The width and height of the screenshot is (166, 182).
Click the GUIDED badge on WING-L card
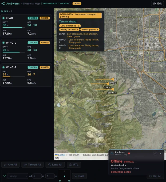(33, 43)
